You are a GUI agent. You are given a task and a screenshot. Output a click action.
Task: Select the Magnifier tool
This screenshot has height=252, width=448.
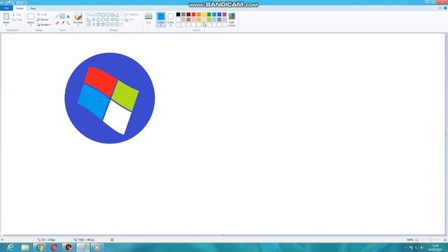[68, 23]
